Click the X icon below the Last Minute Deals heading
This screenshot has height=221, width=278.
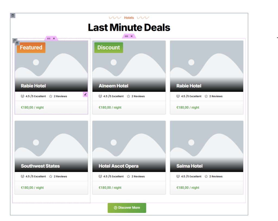click(x=132, y=36)
